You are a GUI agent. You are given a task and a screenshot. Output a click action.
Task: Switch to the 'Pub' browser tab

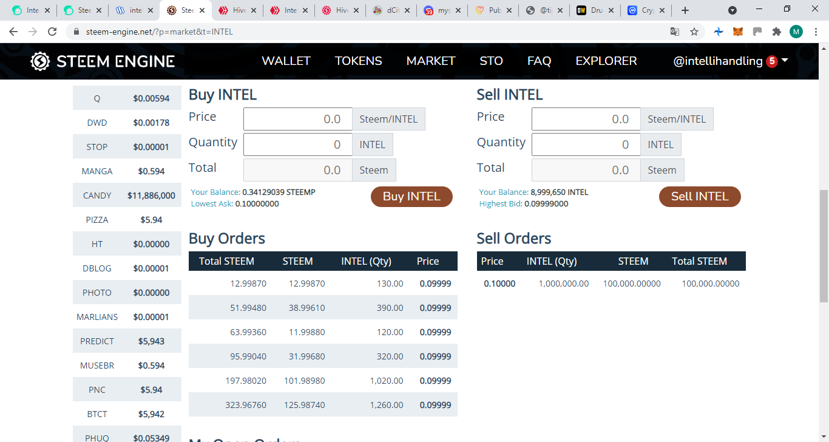click(x=493, y=10)
